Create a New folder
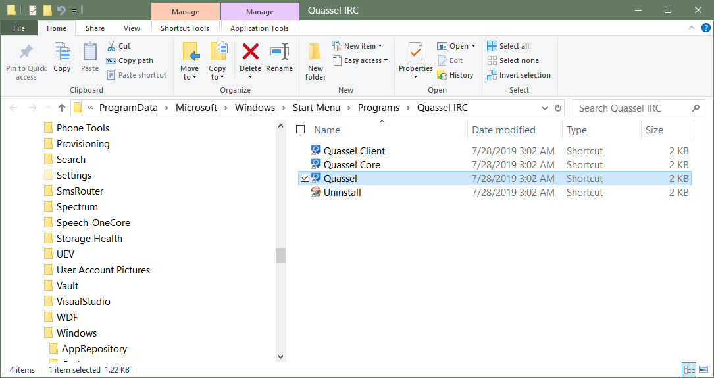This screenshot has width=714, height=378. pyautogui.click(x=315, y=61)
